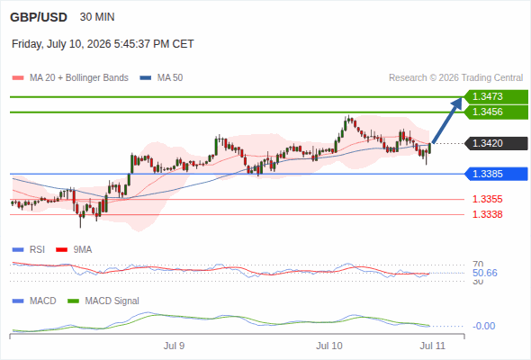Screen dimensions: 531x360
Task: Click the MACD blue legend swatch
Action: coord(18,301)
